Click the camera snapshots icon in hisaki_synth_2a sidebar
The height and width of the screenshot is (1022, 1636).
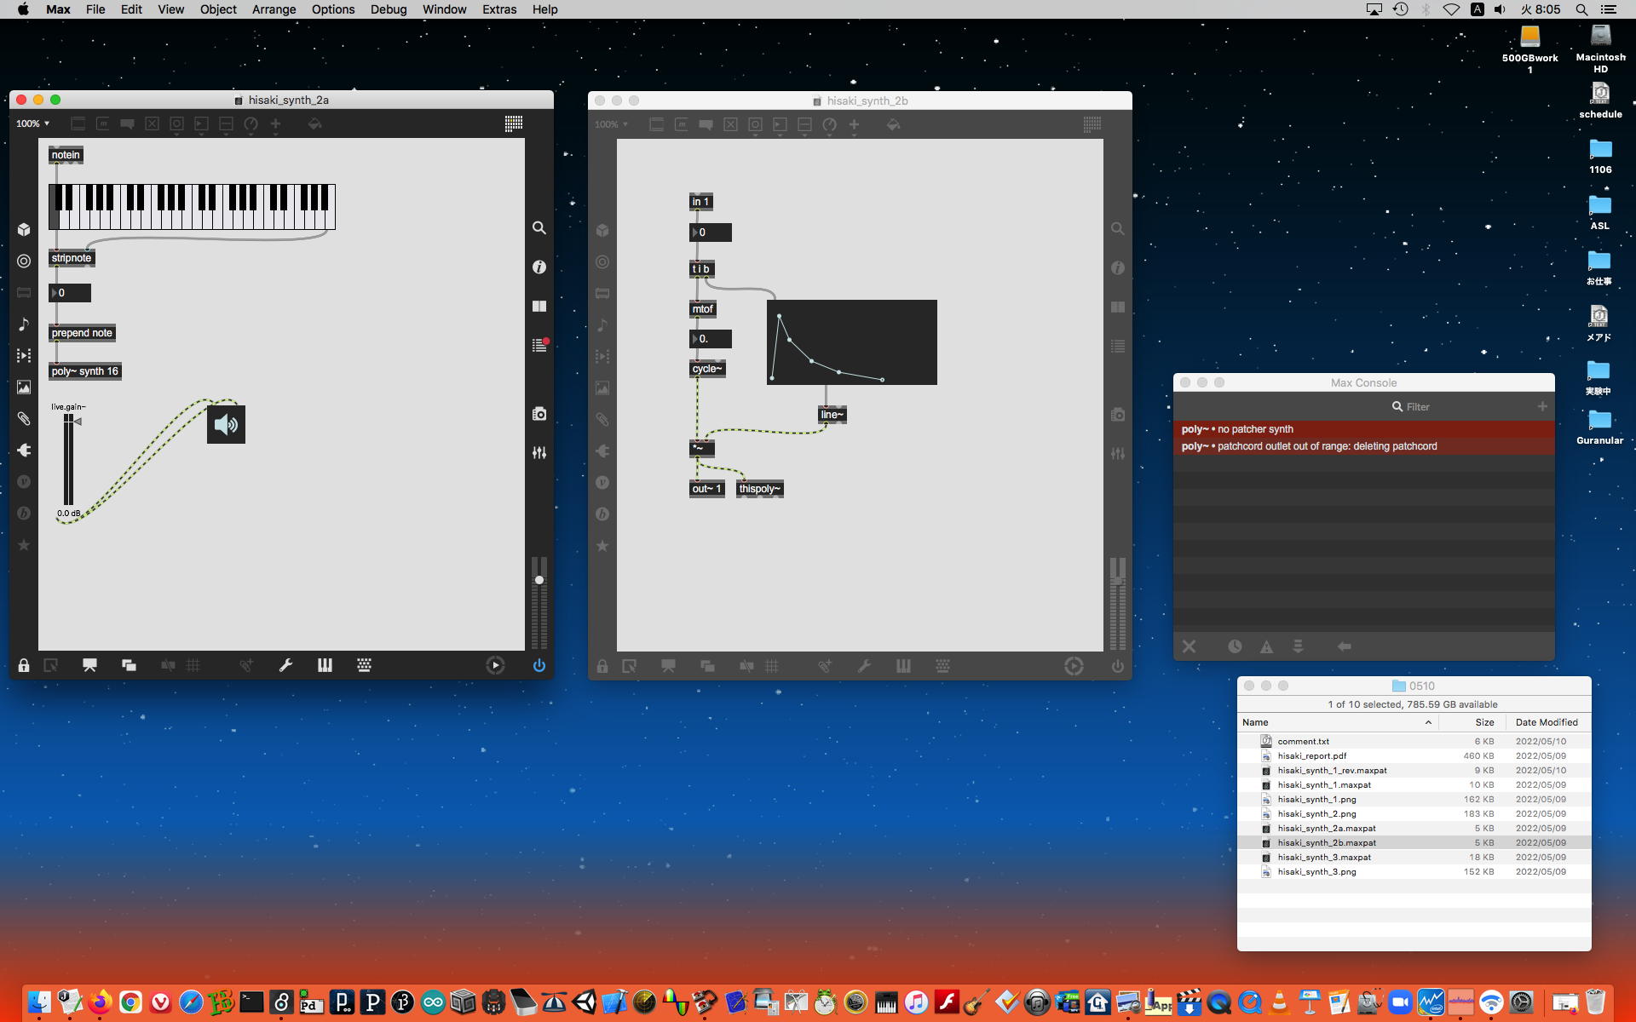click(x=539, y=414)
